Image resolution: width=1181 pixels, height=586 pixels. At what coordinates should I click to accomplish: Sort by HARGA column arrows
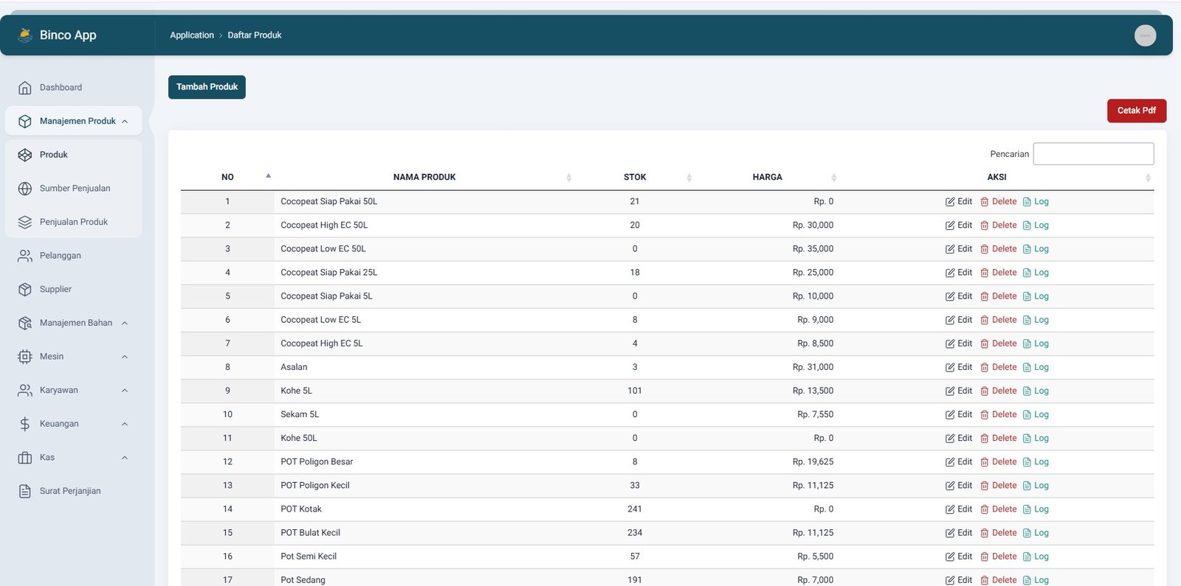click(x=834, y=178)
